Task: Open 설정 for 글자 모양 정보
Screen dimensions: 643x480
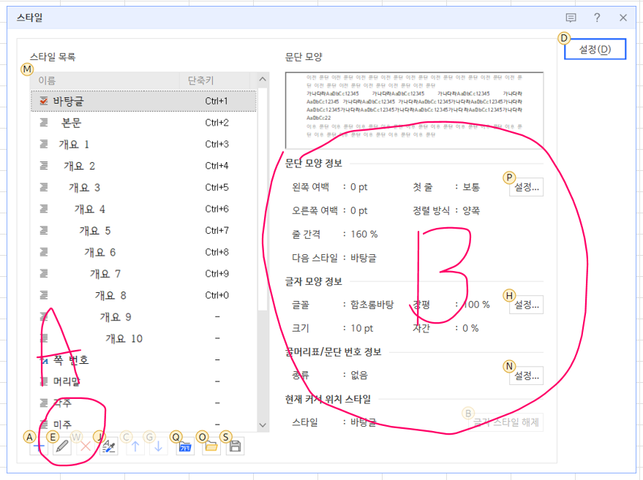Action: pos(527,304)
